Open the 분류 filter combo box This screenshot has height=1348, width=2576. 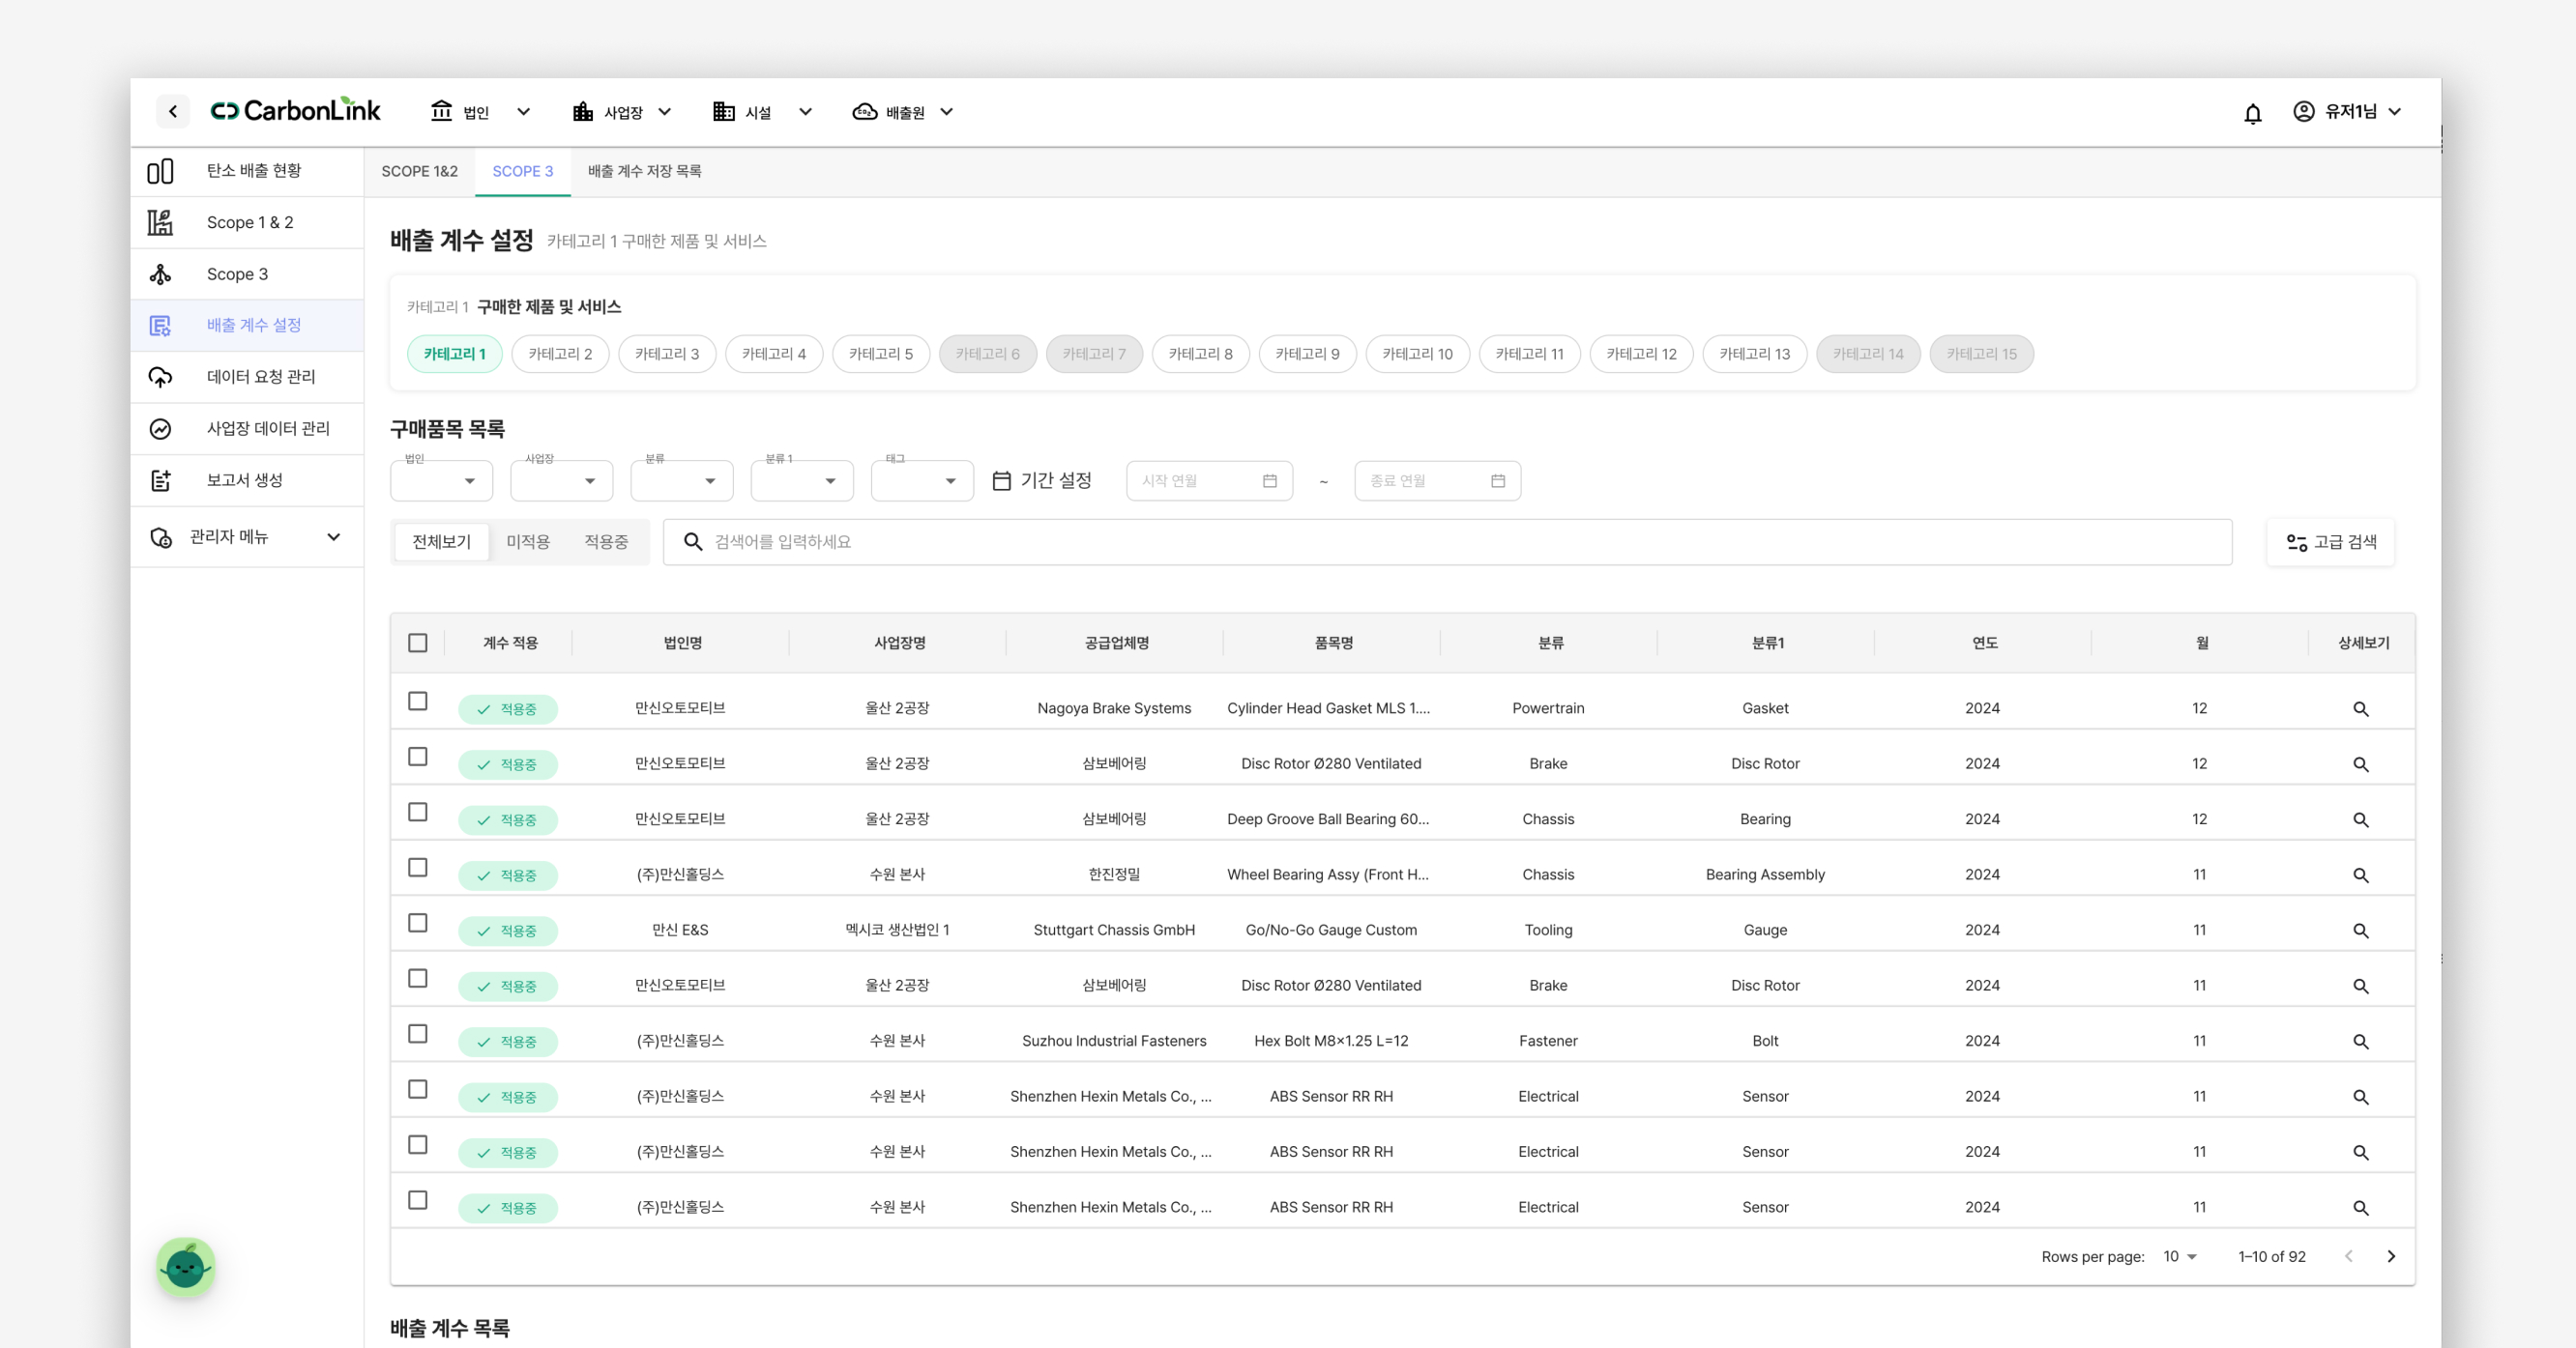[x=682, y=480]
